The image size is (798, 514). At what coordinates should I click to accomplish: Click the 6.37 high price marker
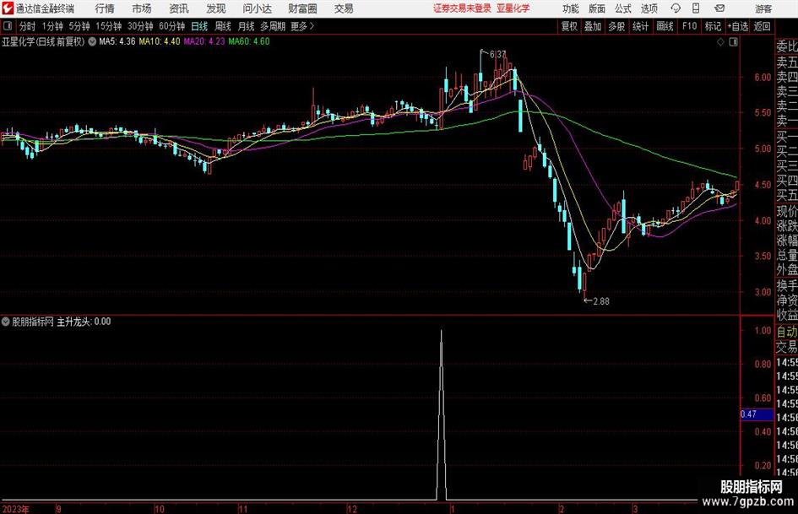click(497, 54)
